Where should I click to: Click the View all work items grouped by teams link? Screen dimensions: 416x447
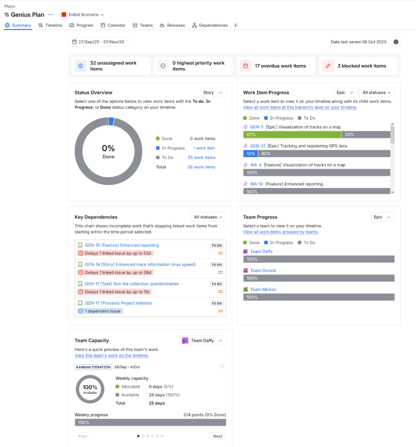pyautogui.click(x=281, y=232)
